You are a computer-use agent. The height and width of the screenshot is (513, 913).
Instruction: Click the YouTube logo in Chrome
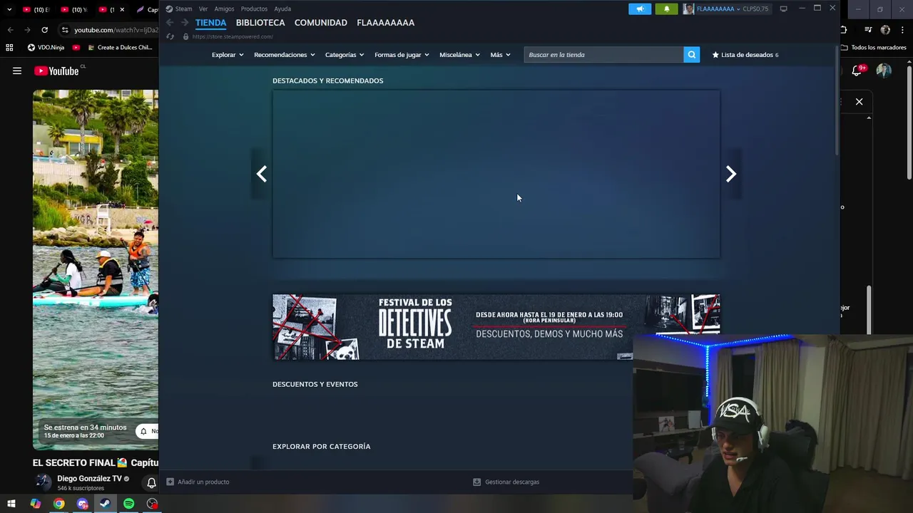point(56,71)
